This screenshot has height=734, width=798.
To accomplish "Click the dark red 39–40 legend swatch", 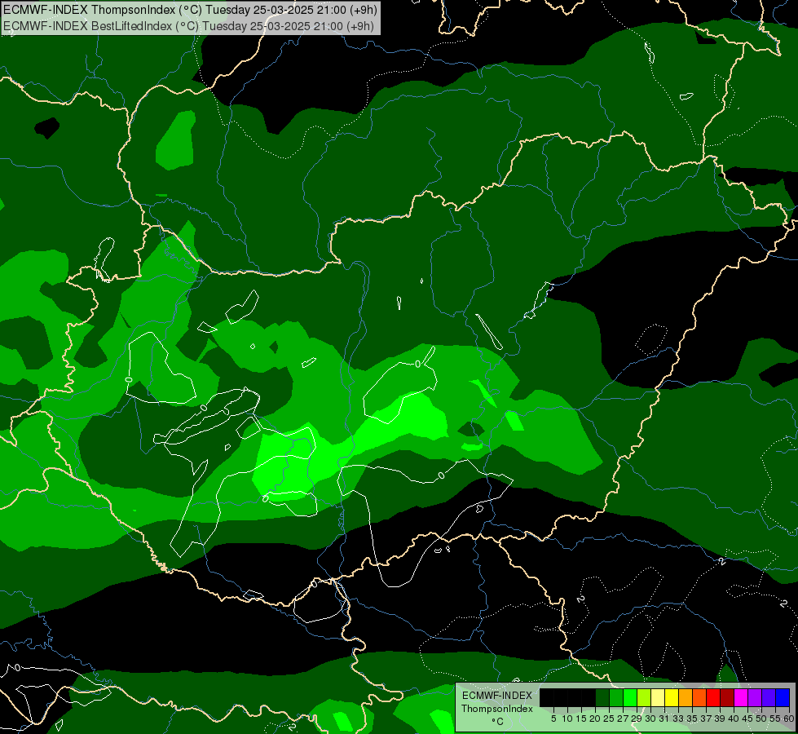I will coord(727,697).
